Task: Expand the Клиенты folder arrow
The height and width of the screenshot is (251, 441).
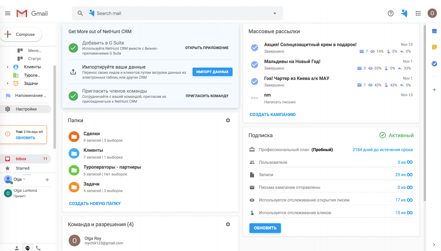Action: (x=8, y=67)
